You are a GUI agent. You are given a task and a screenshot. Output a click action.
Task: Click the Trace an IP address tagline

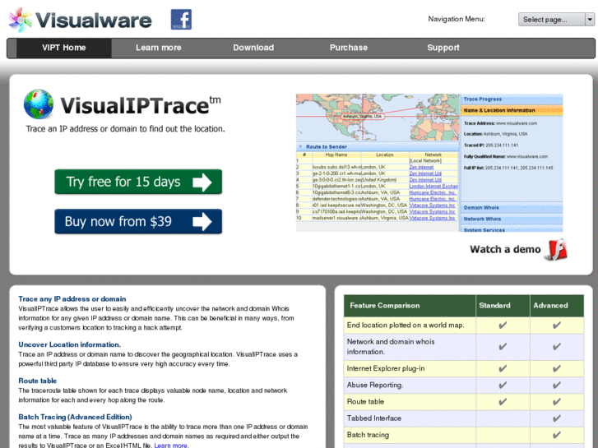pyautogui.click(x=126, y=129)
